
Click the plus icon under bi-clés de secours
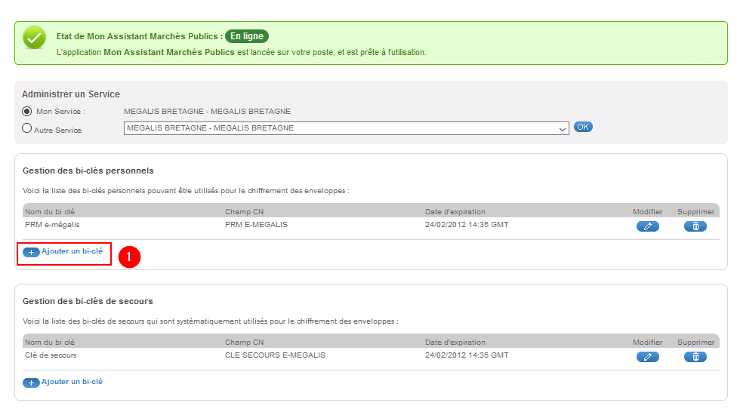pyautogui.click(x=31, y=383)
